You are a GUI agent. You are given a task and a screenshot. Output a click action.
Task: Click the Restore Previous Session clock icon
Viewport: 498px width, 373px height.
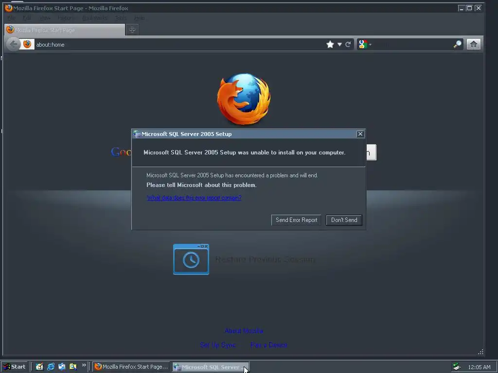point(191,259)
